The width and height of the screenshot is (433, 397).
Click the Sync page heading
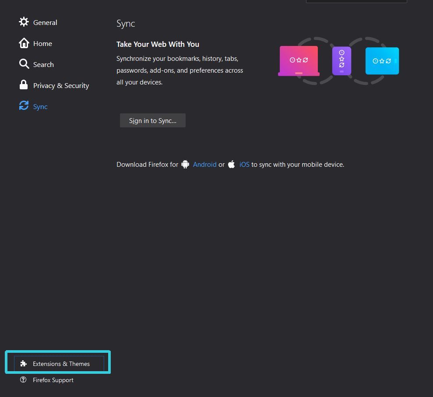pyautogui.click(x=126, y=24)
